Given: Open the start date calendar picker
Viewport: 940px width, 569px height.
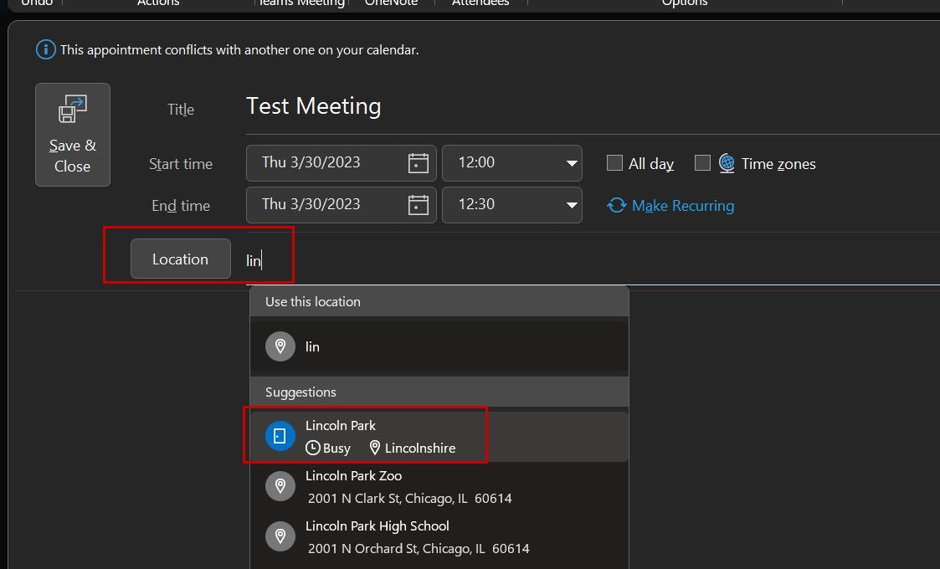Looking at the screenshot, I should coord(418,163).
